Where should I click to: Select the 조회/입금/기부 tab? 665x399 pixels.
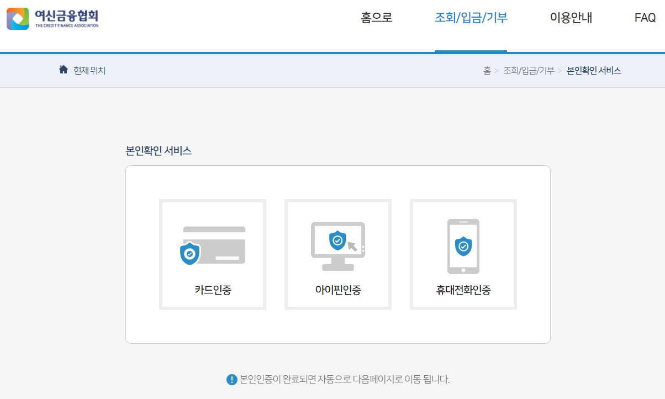point(471,18)
